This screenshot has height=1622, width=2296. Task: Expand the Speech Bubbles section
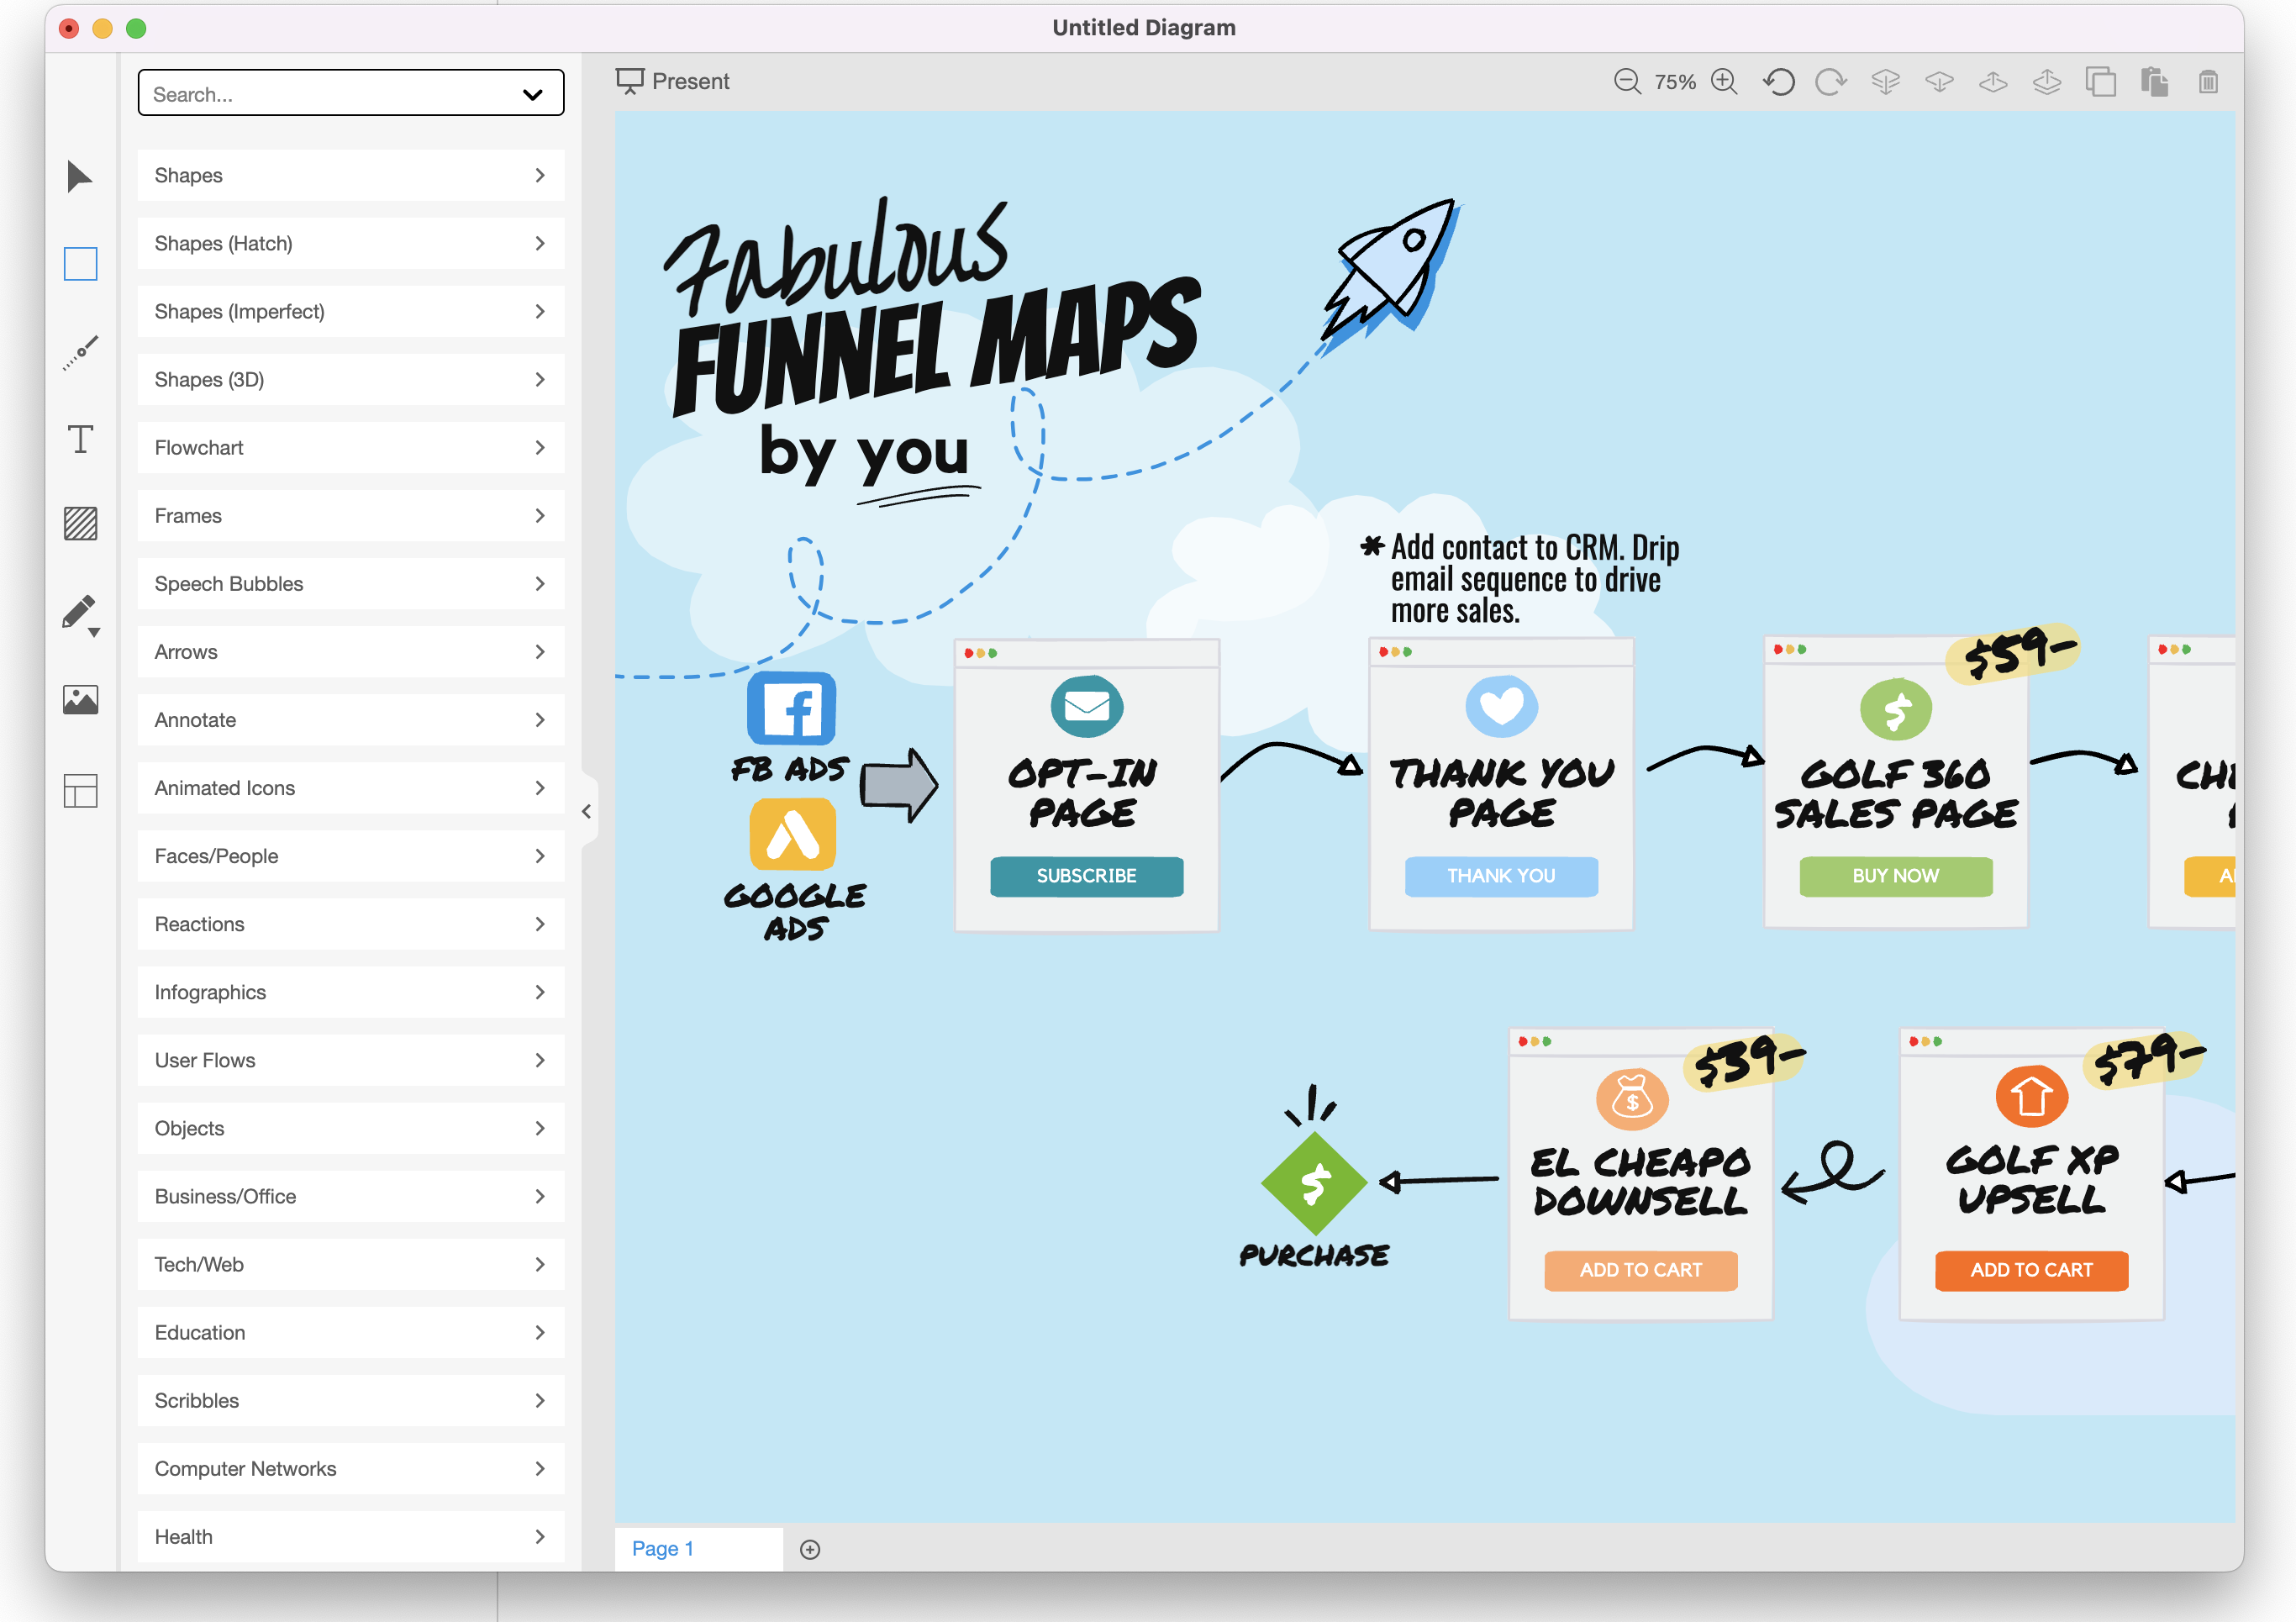click(x=350, y=583)
